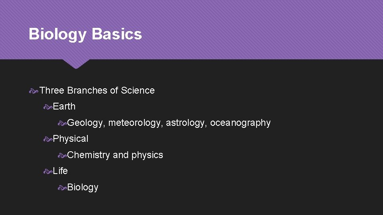Viewport: 383px width, 215px height.
Task: Click the word oceanography
Action: 240,123
